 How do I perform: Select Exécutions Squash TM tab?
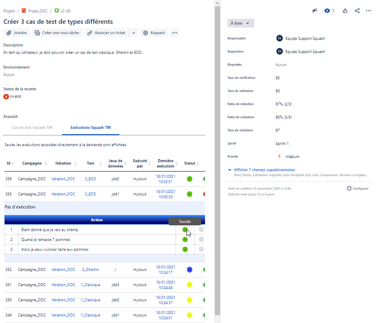(x=91, y=128)
